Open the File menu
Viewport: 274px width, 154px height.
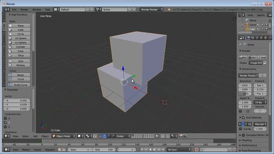click(x=14, y=9)
